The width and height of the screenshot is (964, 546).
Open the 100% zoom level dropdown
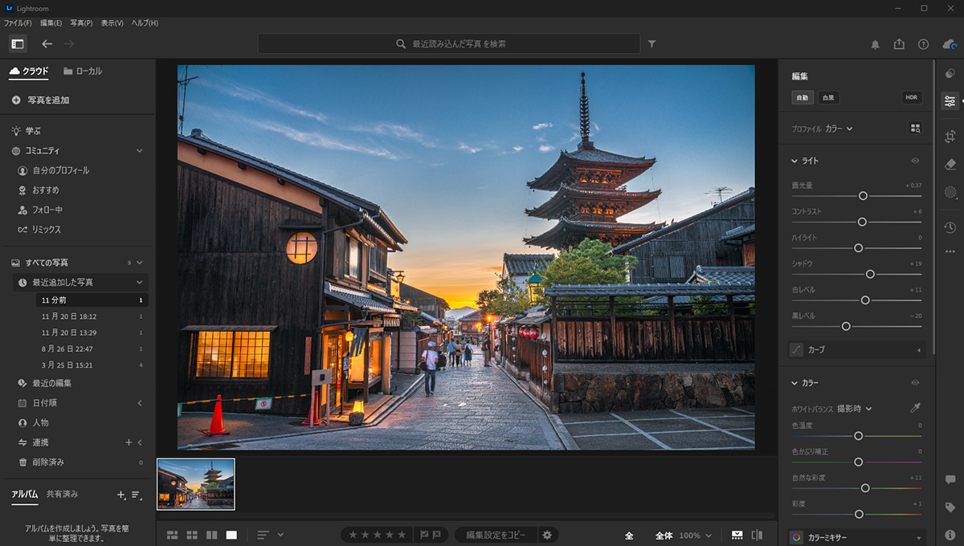click(695, 536)
